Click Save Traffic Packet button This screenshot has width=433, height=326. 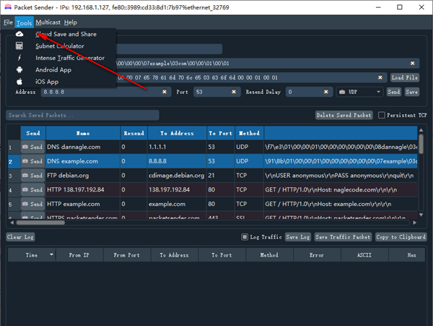(x=343, y=237)
